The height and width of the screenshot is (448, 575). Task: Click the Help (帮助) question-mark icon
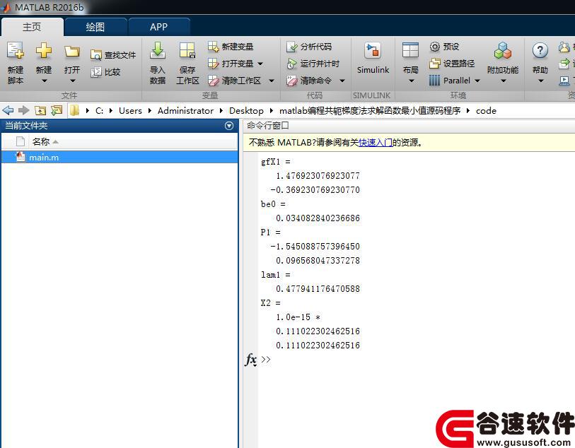tap(540, 51)
